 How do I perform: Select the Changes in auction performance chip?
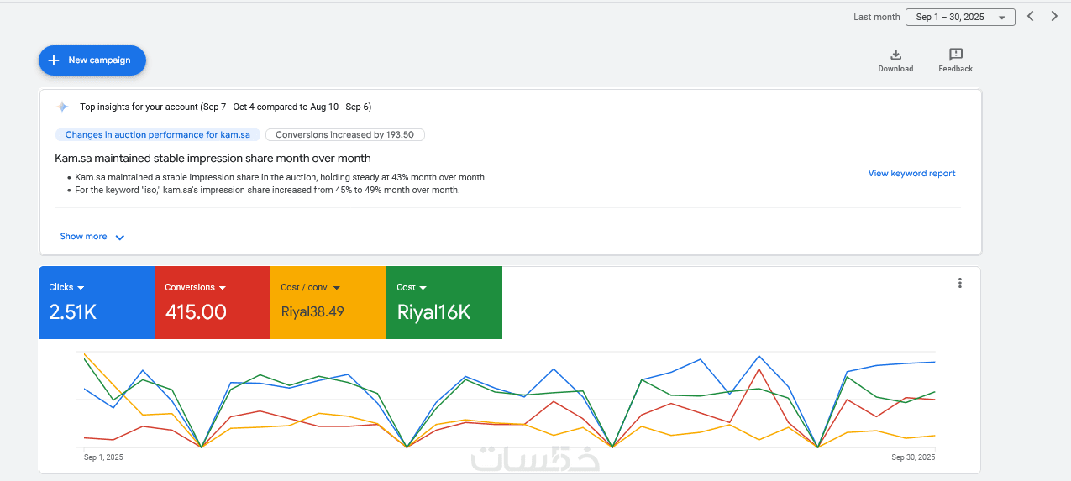(157, 134)
